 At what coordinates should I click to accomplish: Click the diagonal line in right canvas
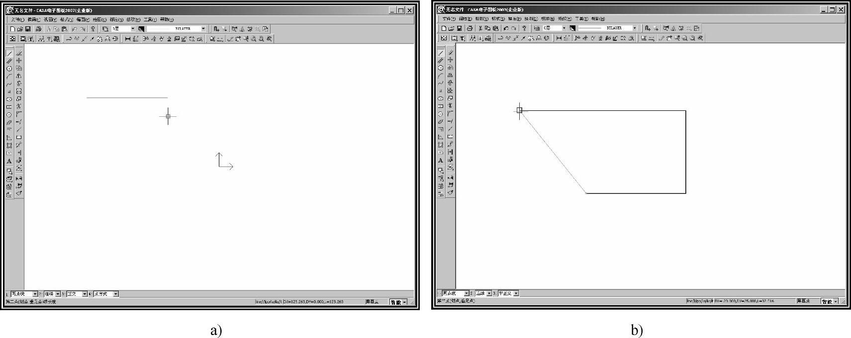coord(553,152)
